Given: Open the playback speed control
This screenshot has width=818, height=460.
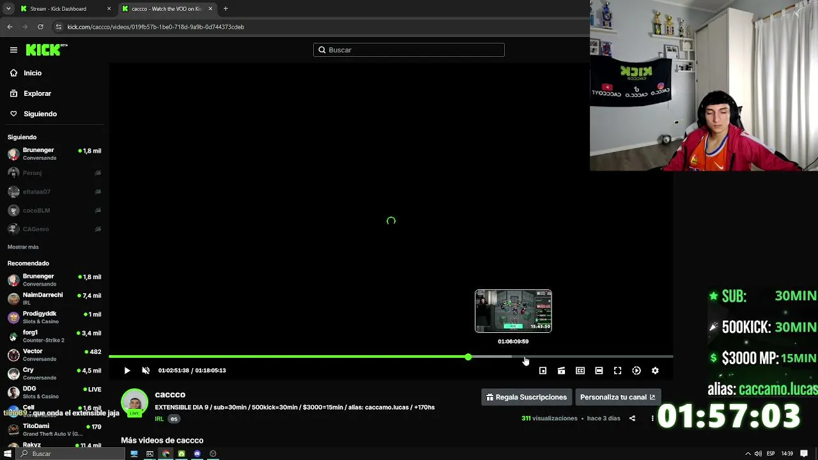Looking at the screenshot, I should pos(637,371).
